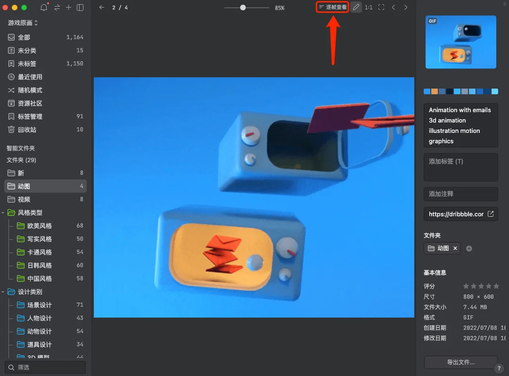
Task: Open the 标签管理 sidebar item
Action: coord(30,116)
